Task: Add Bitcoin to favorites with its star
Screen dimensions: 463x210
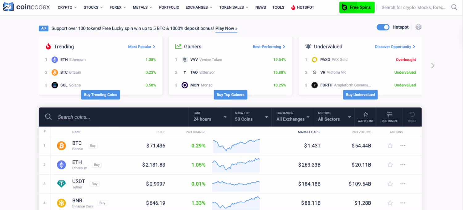Action: point(390,146)
